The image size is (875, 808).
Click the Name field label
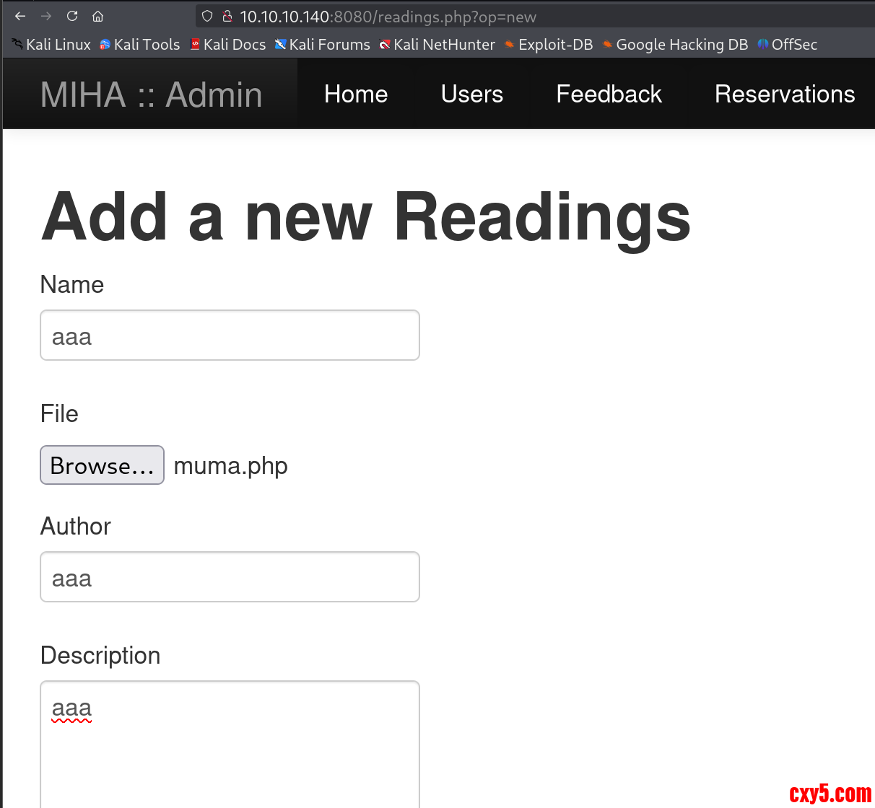click(x=72, y=284)
